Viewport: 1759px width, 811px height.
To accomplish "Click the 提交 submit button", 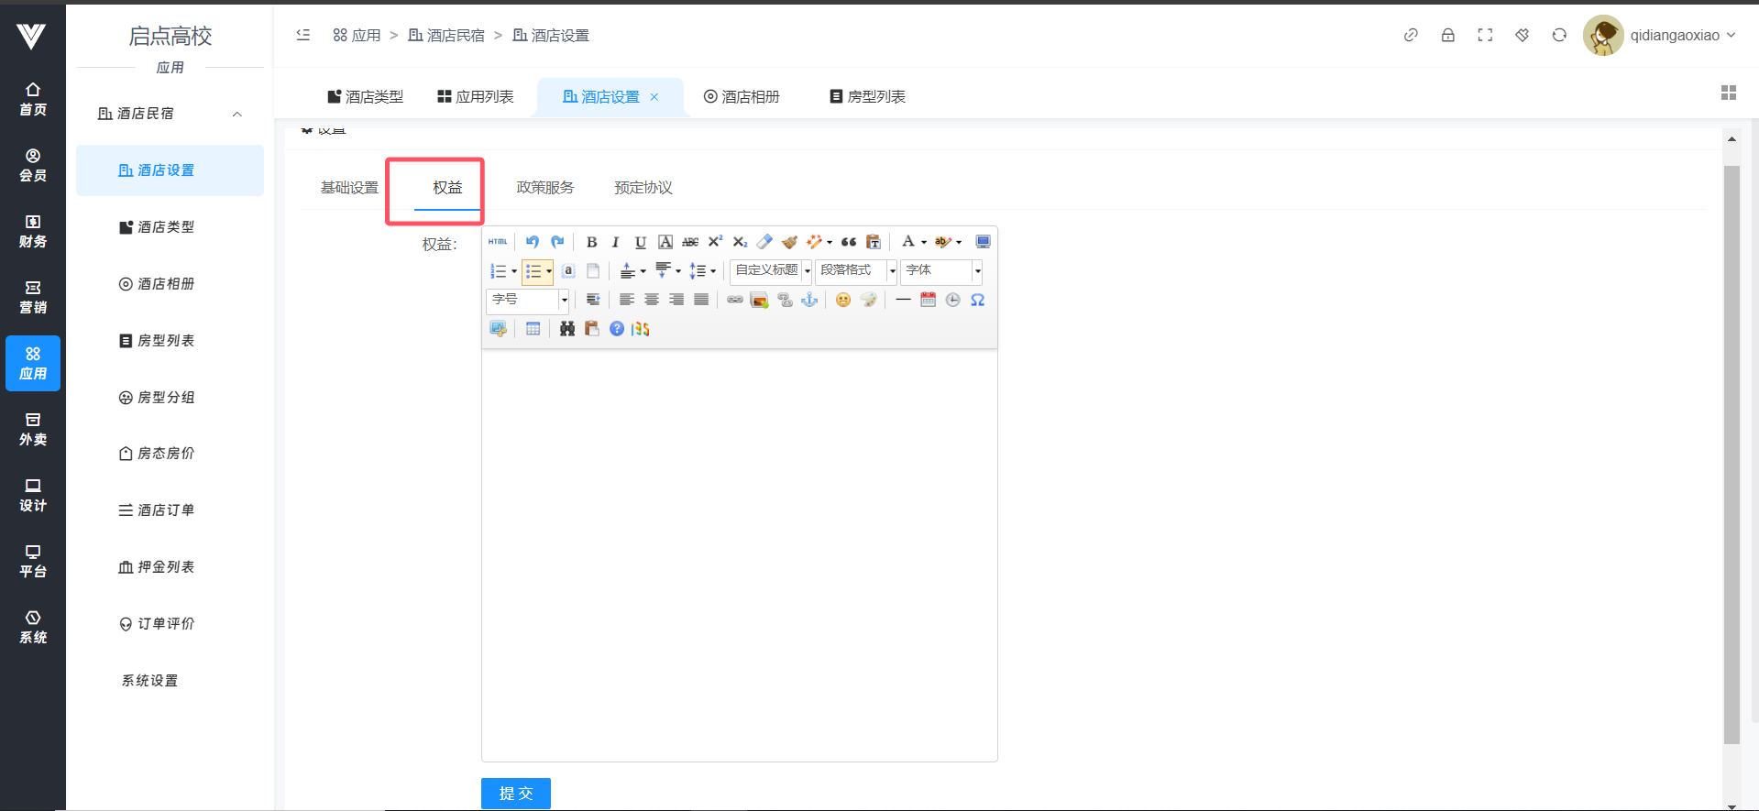I will pos(515,794).
